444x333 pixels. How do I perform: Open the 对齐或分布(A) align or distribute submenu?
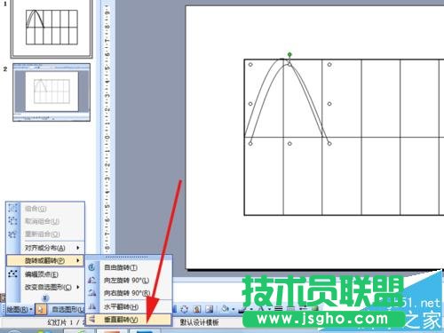[45, 248]
